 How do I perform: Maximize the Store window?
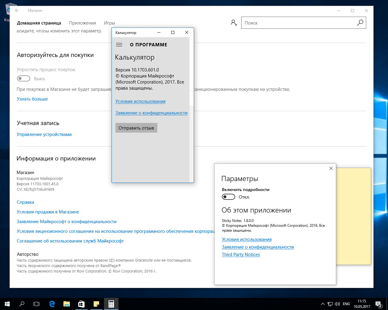pos(353,11)
